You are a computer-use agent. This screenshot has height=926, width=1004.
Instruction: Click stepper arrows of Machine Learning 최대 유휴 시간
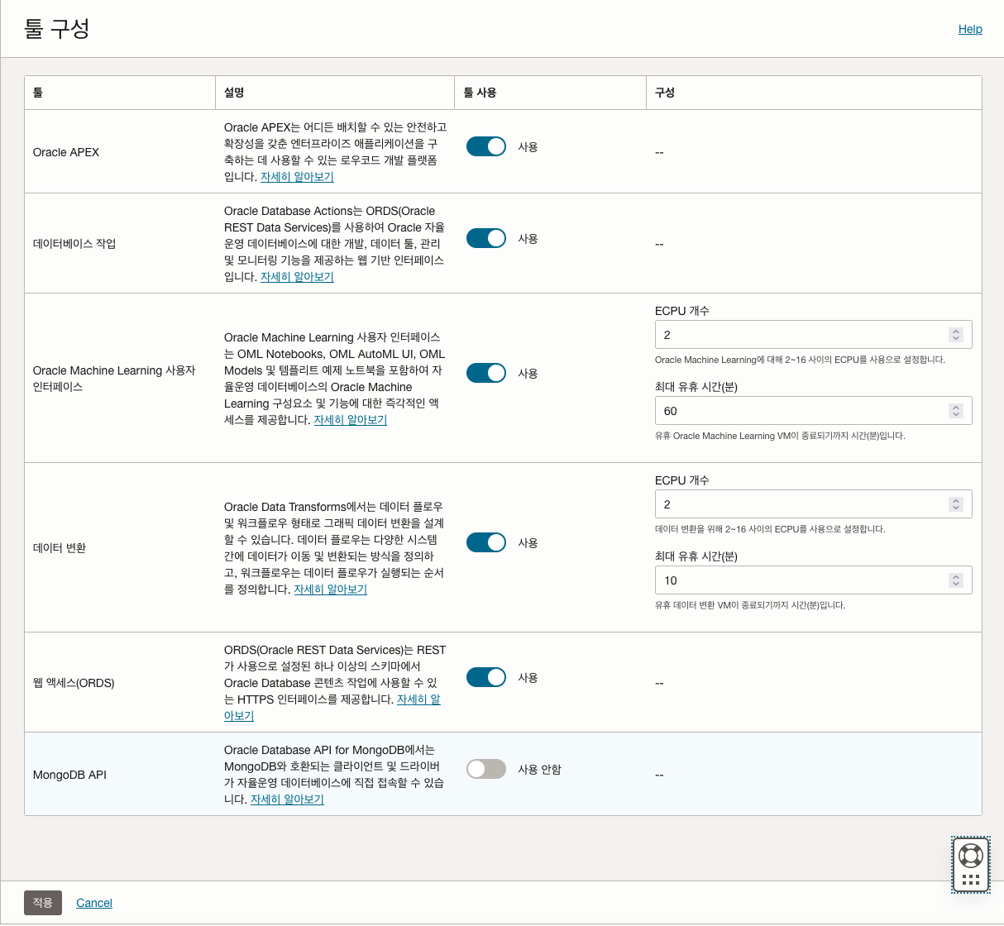click(x=956, y=411)
